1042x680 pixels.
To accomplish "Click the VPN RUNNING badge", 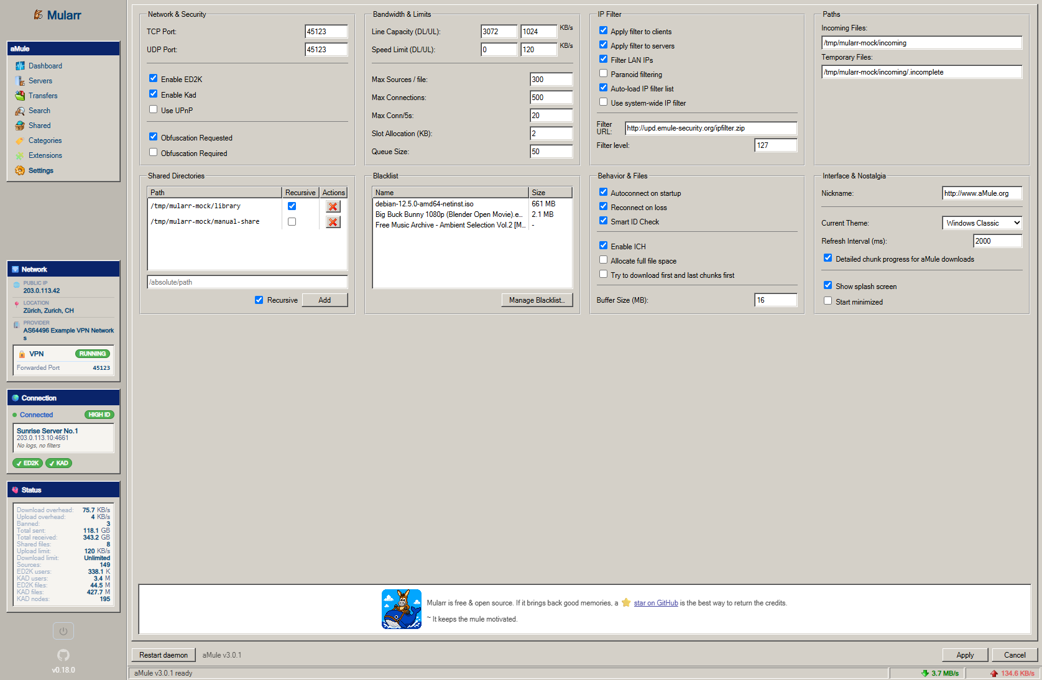I will coord(93,354).
